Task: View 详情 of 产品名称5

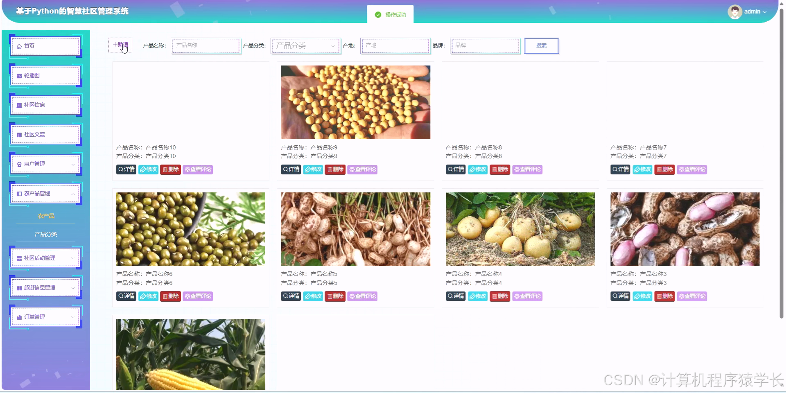Action: point(291,296)
